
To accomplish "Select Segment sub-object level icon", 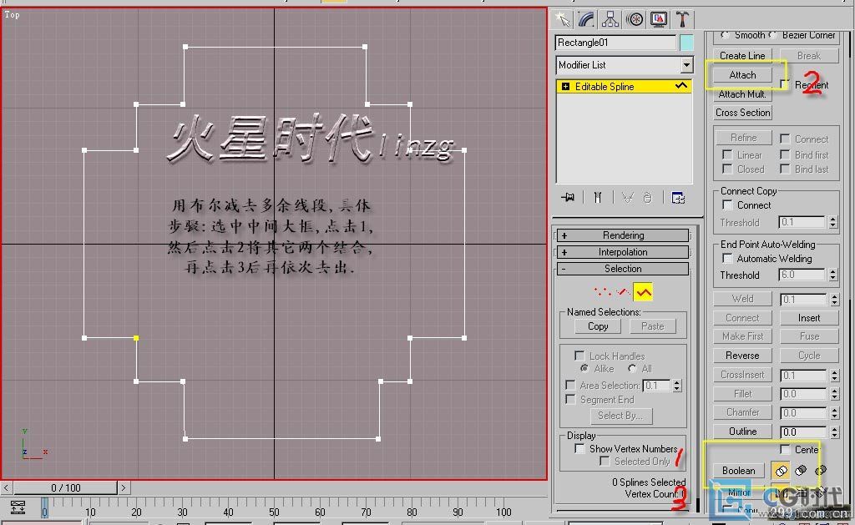I will coord(623,292).
